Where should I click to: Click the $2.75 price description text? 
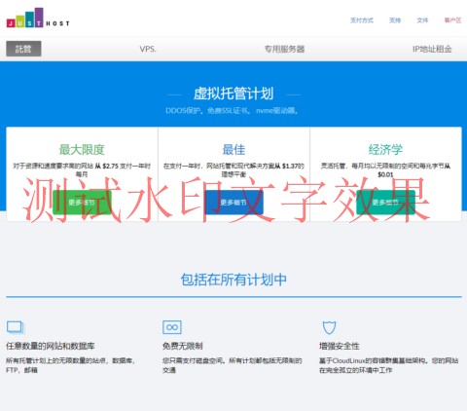click(x=82, y=170)
